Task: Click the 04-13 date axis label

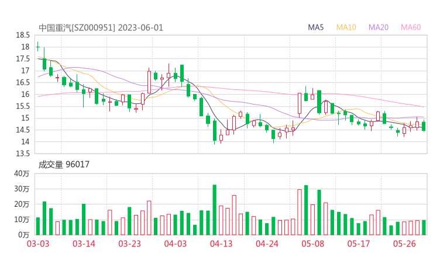Action: tap(221, 244)
